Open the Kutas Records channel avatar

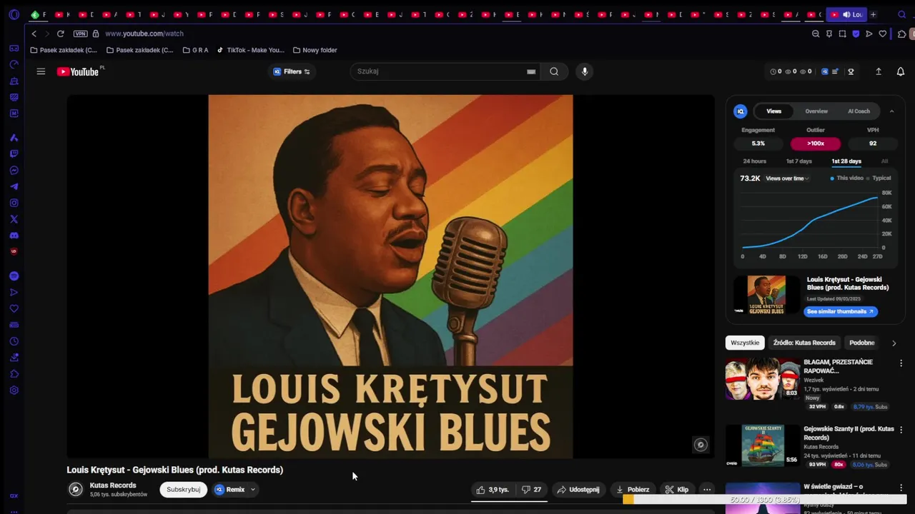coord(75,489)
